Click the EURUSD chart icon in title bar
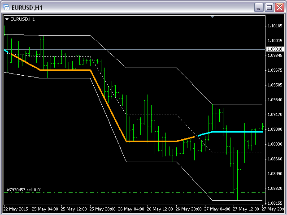This screenshot has width=287, height=215. click(6, 8)
